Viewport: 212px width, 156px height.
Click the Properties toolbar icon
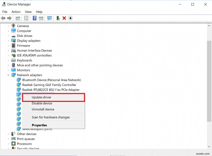point(26,18)
